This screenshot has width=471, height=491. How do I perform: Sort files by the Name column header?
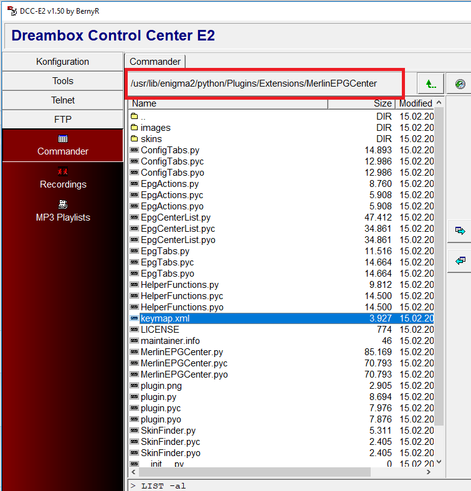tap(228, 103)
